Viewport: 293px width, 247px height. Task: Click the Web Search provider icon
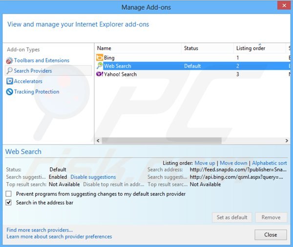click(100, 65)
